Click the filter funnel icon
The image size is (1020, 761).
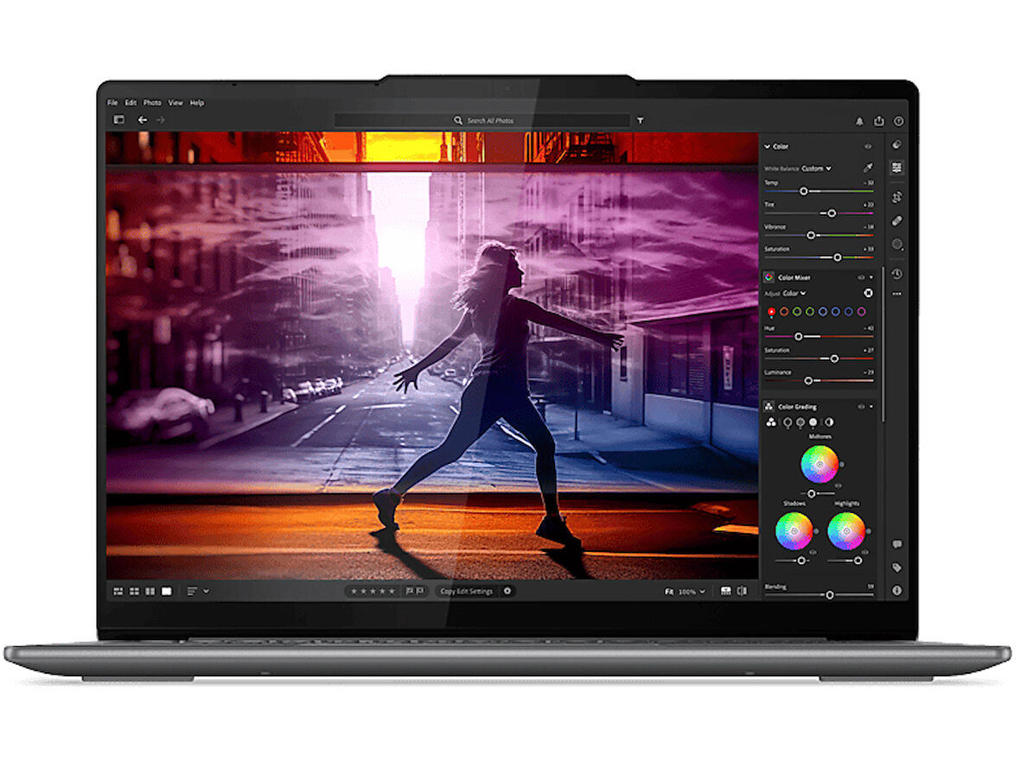(640, 121)
